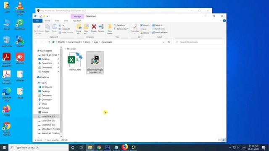
Task: Switch to the View ribbon tab
Action: point(66,21)
